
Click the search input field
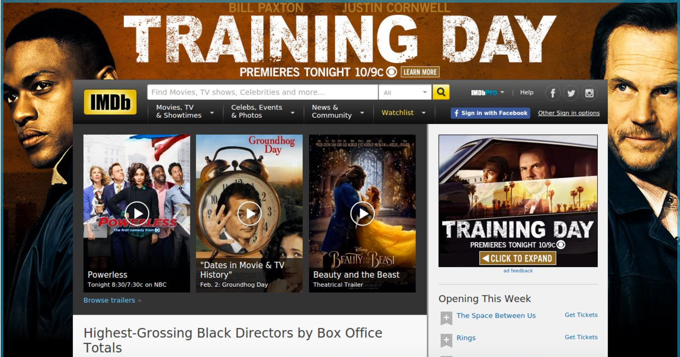tap(262, 92)
